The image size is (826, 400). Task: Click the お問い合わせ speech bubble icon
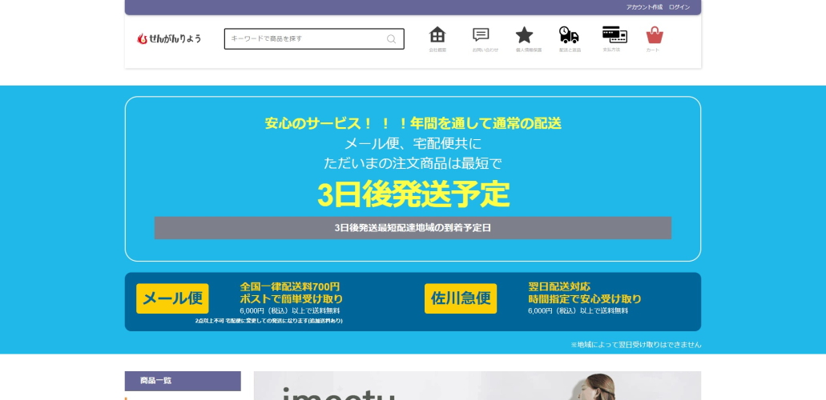click(481, 35)
